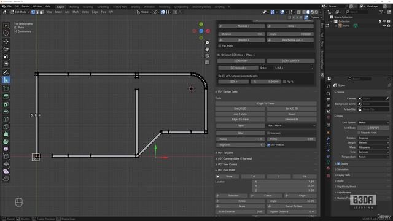Uncheck the Use Vertices checkbox
The image size is (393, 221).
[268, 145]
